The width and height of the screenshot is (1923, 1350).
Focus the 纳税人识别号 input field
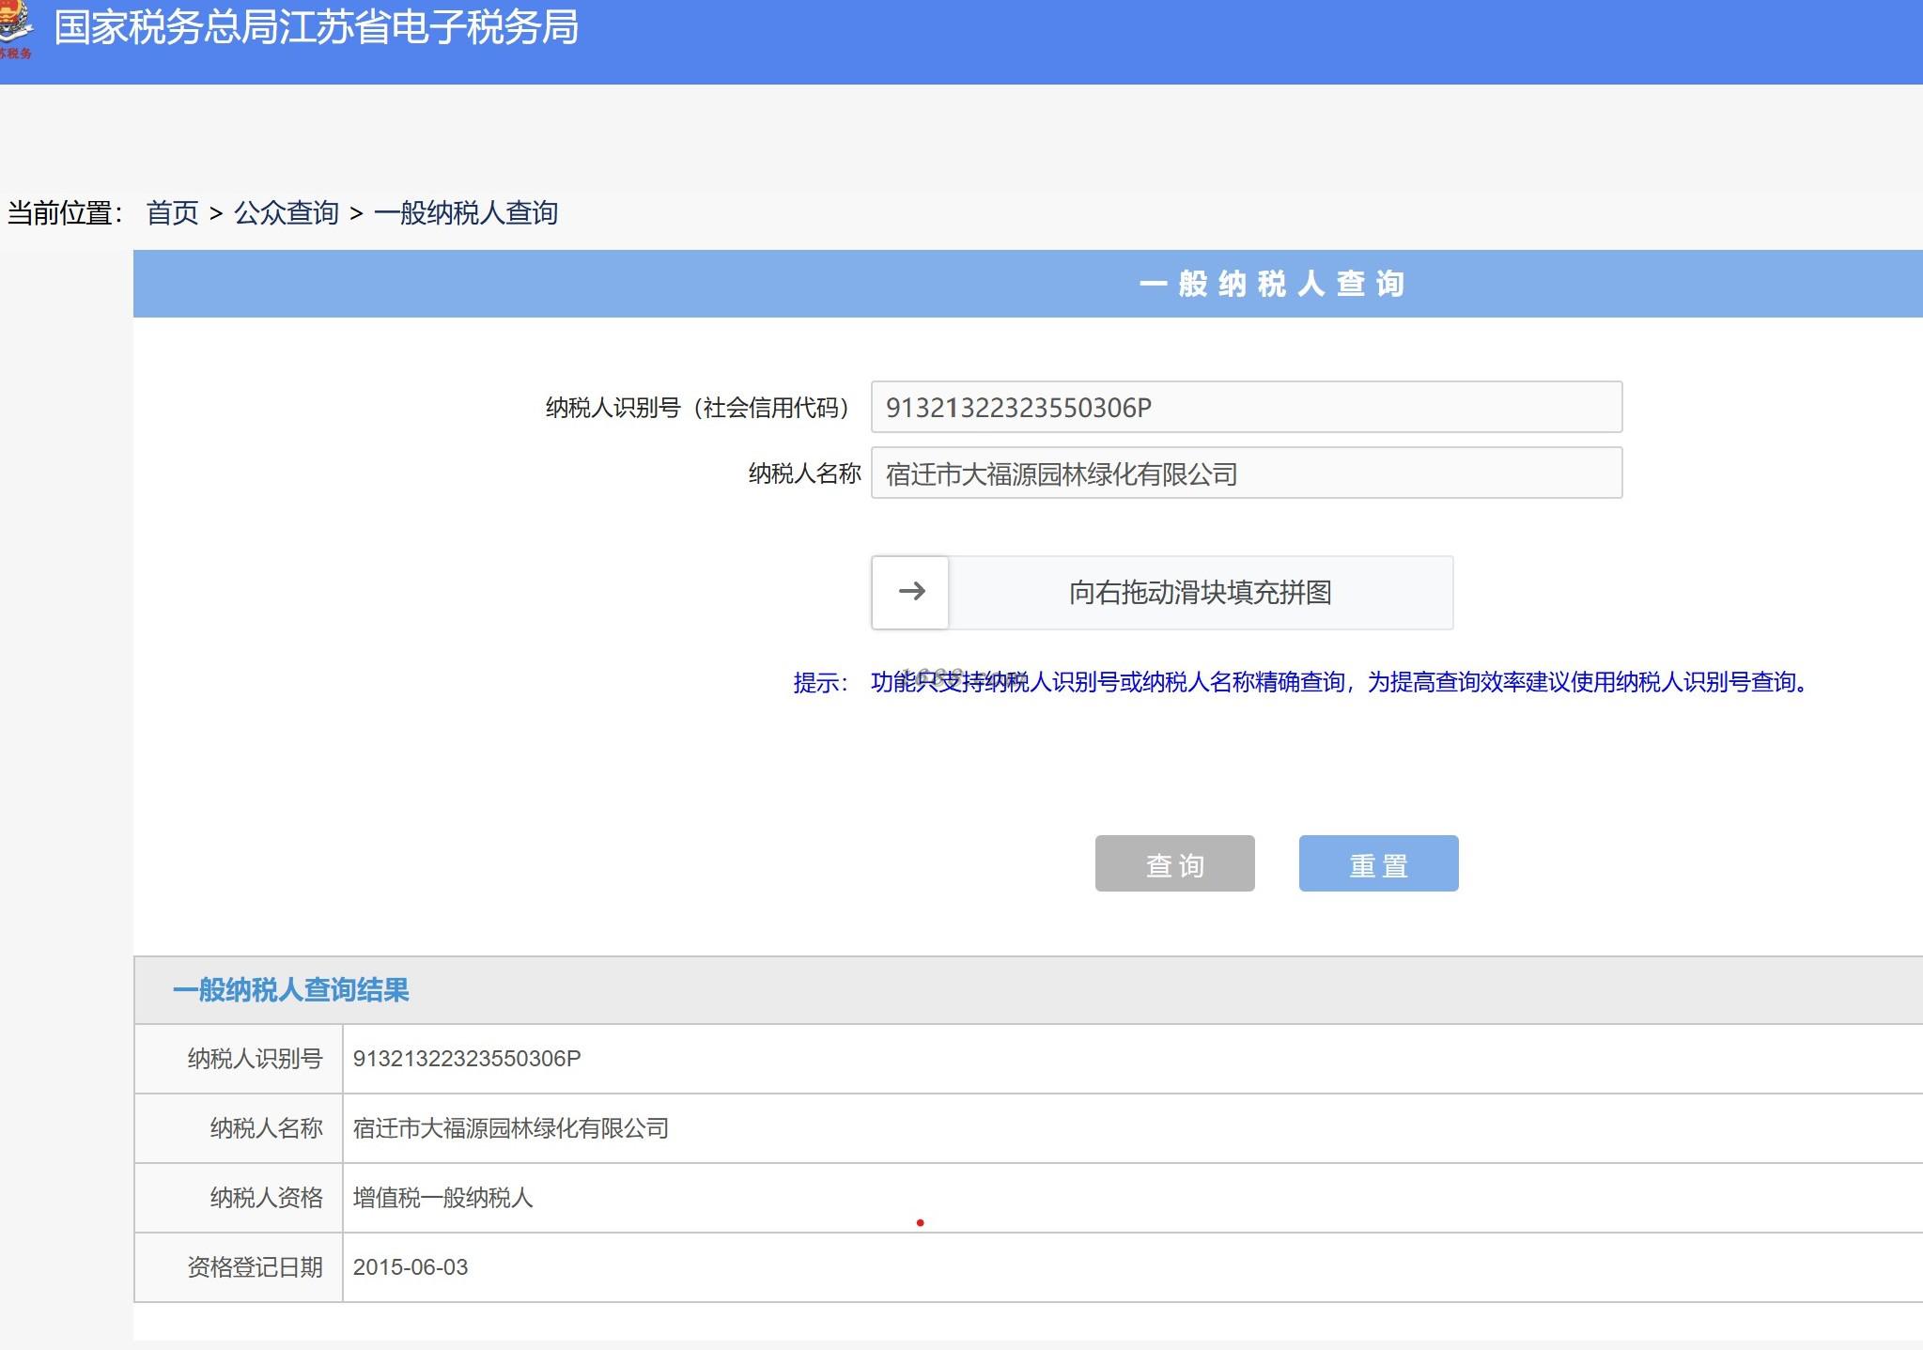(x=1247, y=407)
